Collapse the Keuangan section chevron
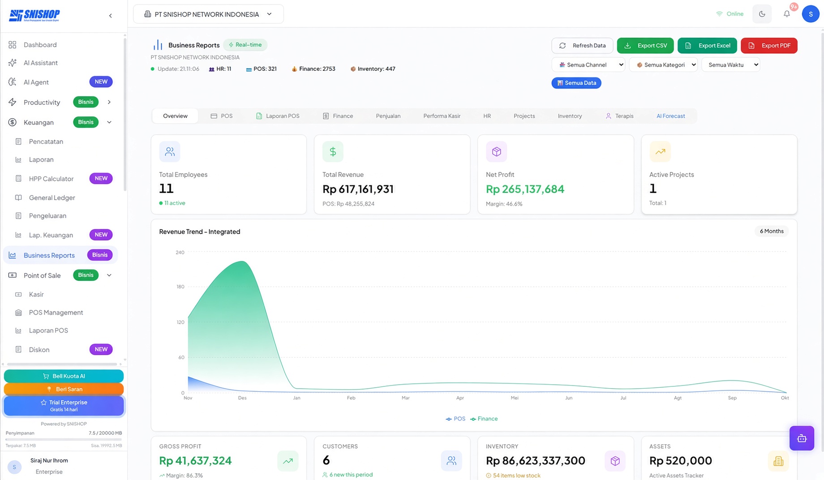The image size is (824, 480). pyautogui.click(x=109, y=122)
